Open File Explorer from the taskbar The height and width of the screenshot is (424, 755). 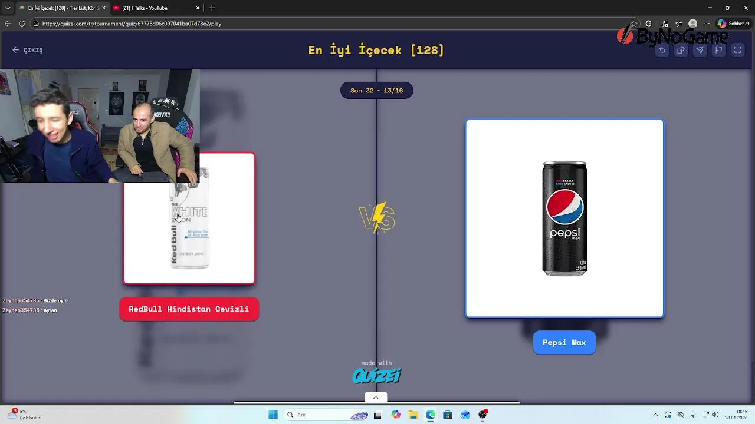coord(413,415)
